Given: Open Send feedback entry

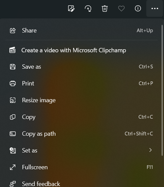Looking at the screenshot, I should pos(81,184).
